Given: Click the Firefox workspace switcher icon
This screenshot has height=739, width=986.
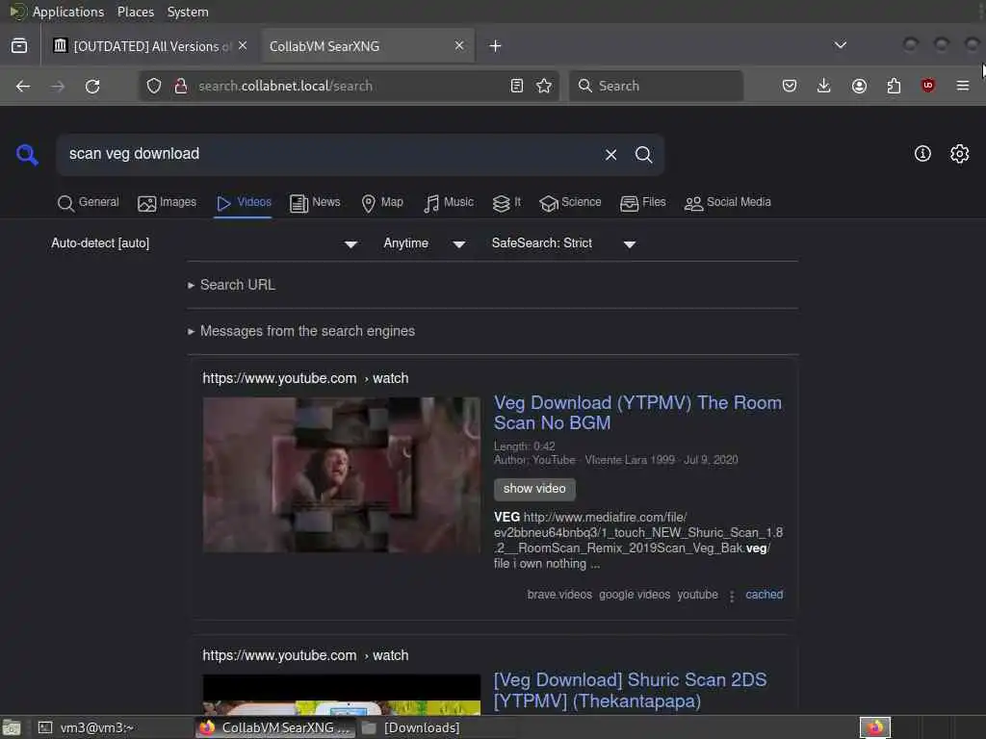Looking at the screenshot, I should pos(874,727).
